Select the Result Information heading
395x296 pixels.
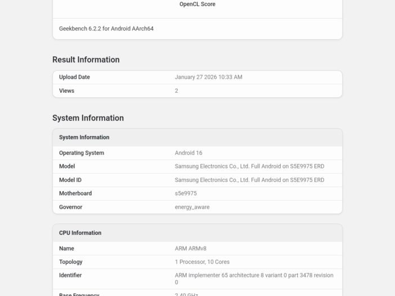86,60
